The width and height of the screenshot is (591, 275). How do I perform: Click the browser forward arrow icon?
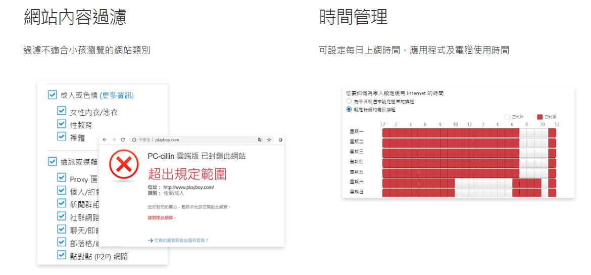click(x=114, y=140)
